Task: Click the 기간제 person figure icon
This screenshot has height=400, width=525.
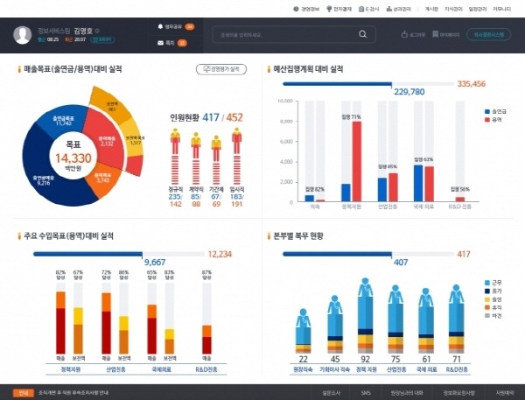Action: coord(216,149)
